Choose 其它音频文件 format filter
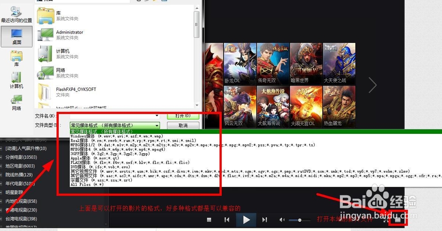The width and height of the screenshot is (442, 231). point(256,176)
